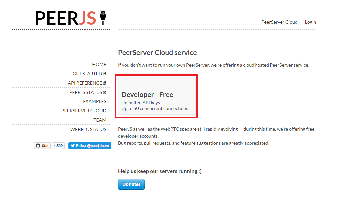Click the PeerServer Cloud header link

pyautogui.click(x=279, y=22)
